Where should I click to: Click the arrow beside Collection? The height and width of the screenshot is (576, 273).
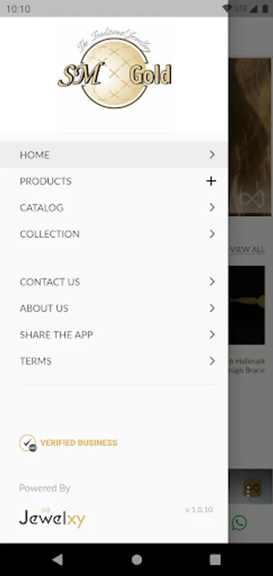(x=212, y=234)
